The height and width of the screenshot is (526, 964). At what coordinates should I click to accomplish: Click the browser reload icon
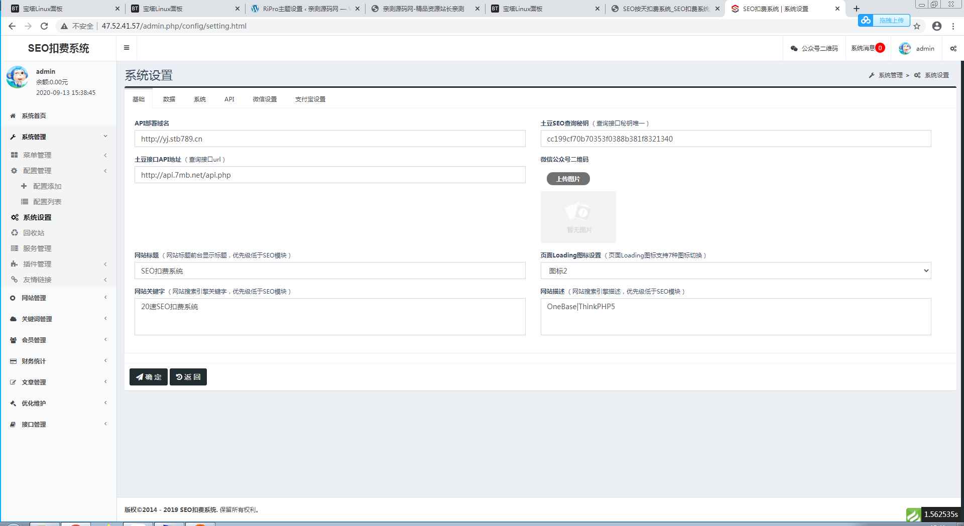tap(44, 26)
